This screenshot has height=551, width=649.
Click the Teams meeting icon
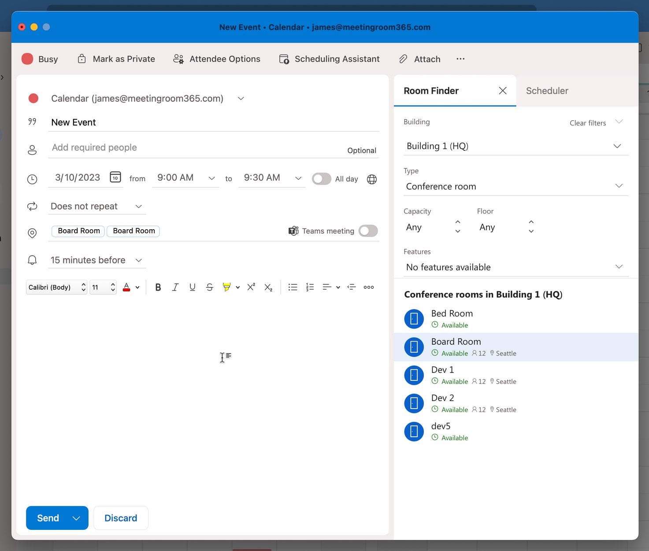tap(293, 231)
